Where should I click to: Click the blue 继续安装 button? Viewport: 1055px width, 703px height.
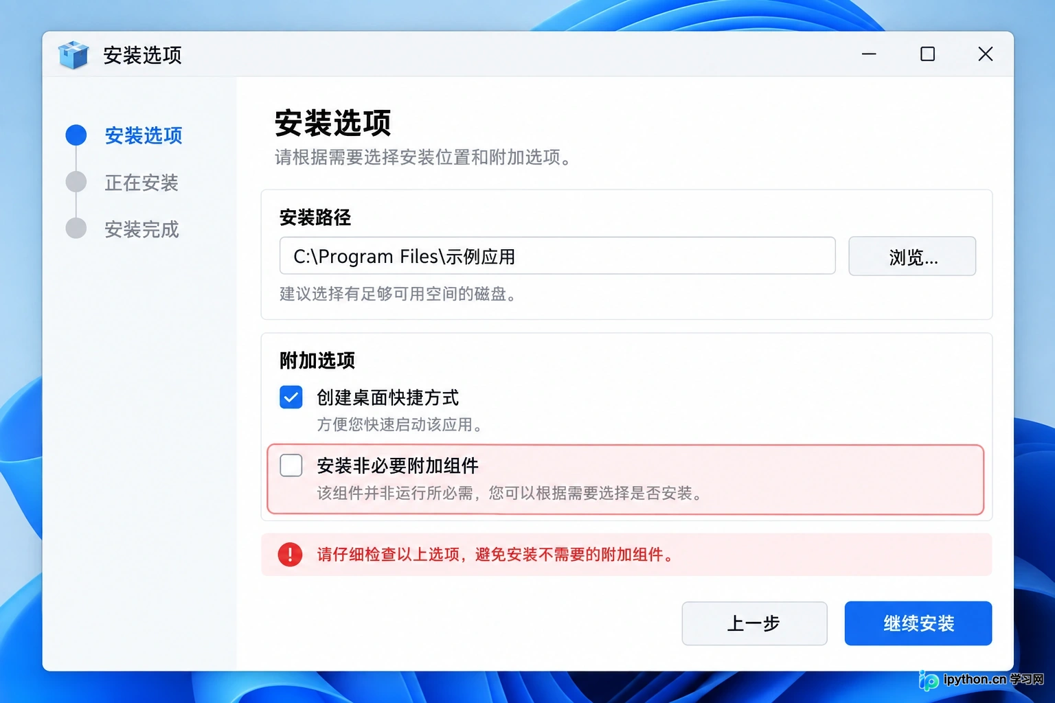tap(918, 623)
